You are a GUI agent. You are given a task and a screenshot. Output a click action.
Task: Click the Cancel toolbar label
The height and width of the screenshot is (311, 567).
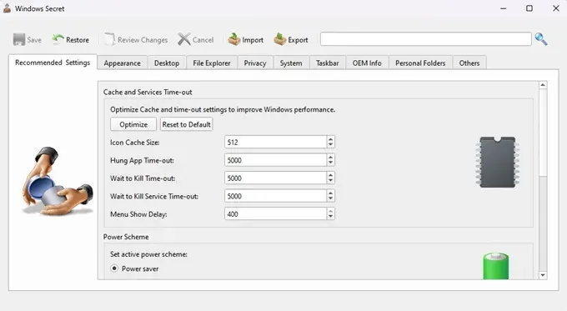[x=203, y=40]
